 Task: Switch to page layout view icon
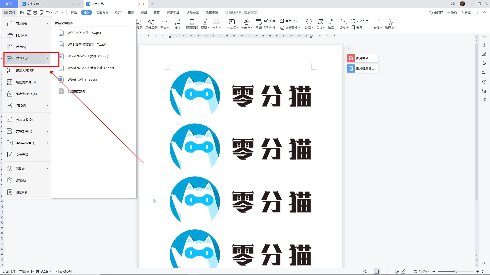click(x=377, y=271)
